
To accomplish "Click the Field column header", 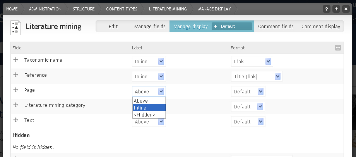I will [x=17, y=48].
